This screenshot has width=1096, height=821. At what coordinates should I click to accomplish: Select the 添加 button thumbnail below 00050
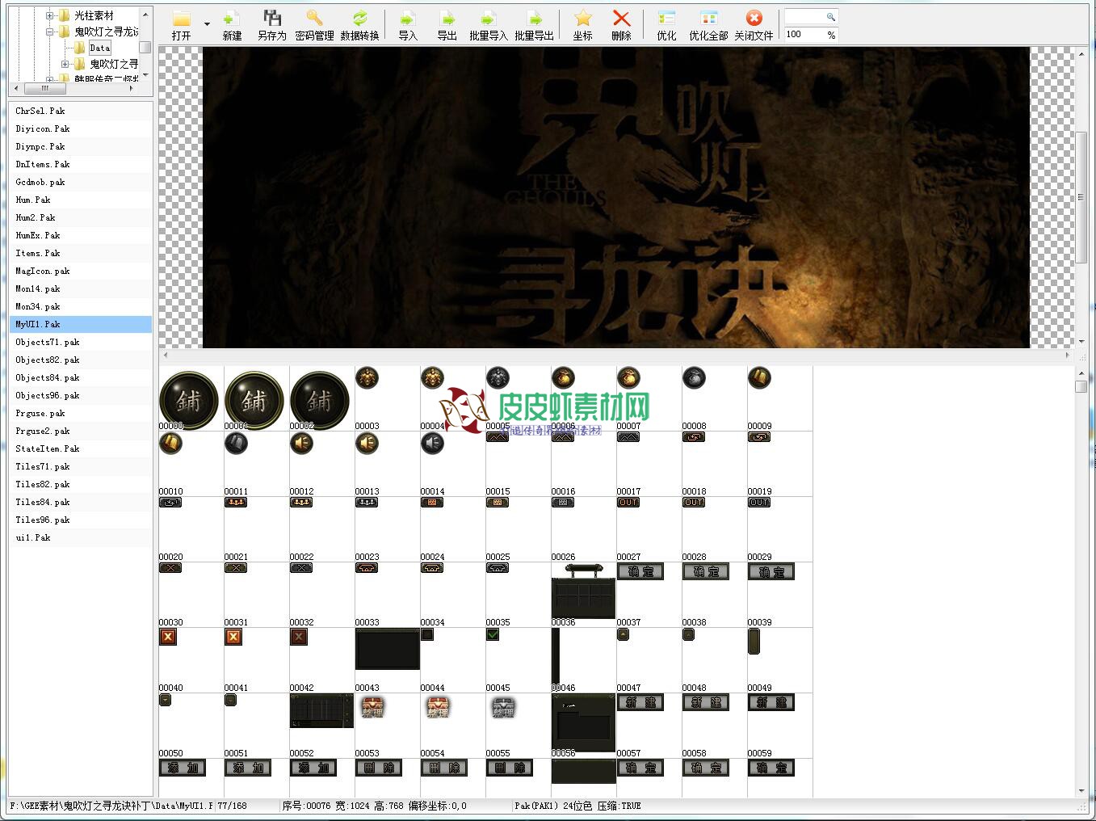coord(183,768)
